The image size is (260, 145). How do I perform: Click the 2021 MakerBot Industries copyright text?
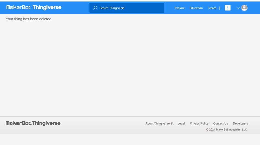click(x=227, y=129)
